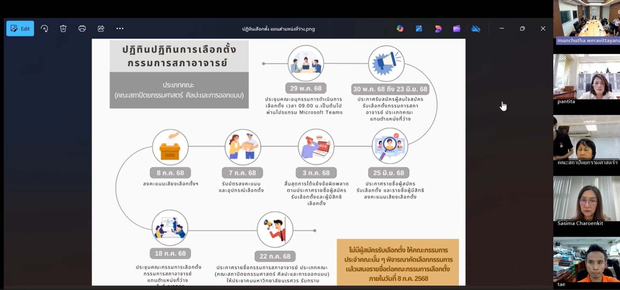
Task: Select Sasima Charoenkit video tile
Action: [x=587, y=201]
